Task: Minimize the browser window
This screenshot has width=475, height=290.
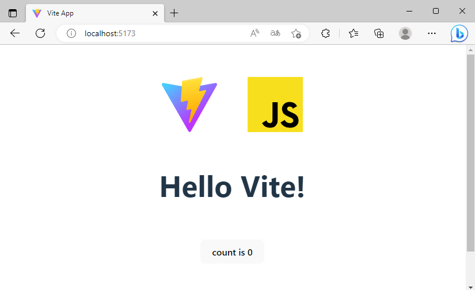Action: 409,11
